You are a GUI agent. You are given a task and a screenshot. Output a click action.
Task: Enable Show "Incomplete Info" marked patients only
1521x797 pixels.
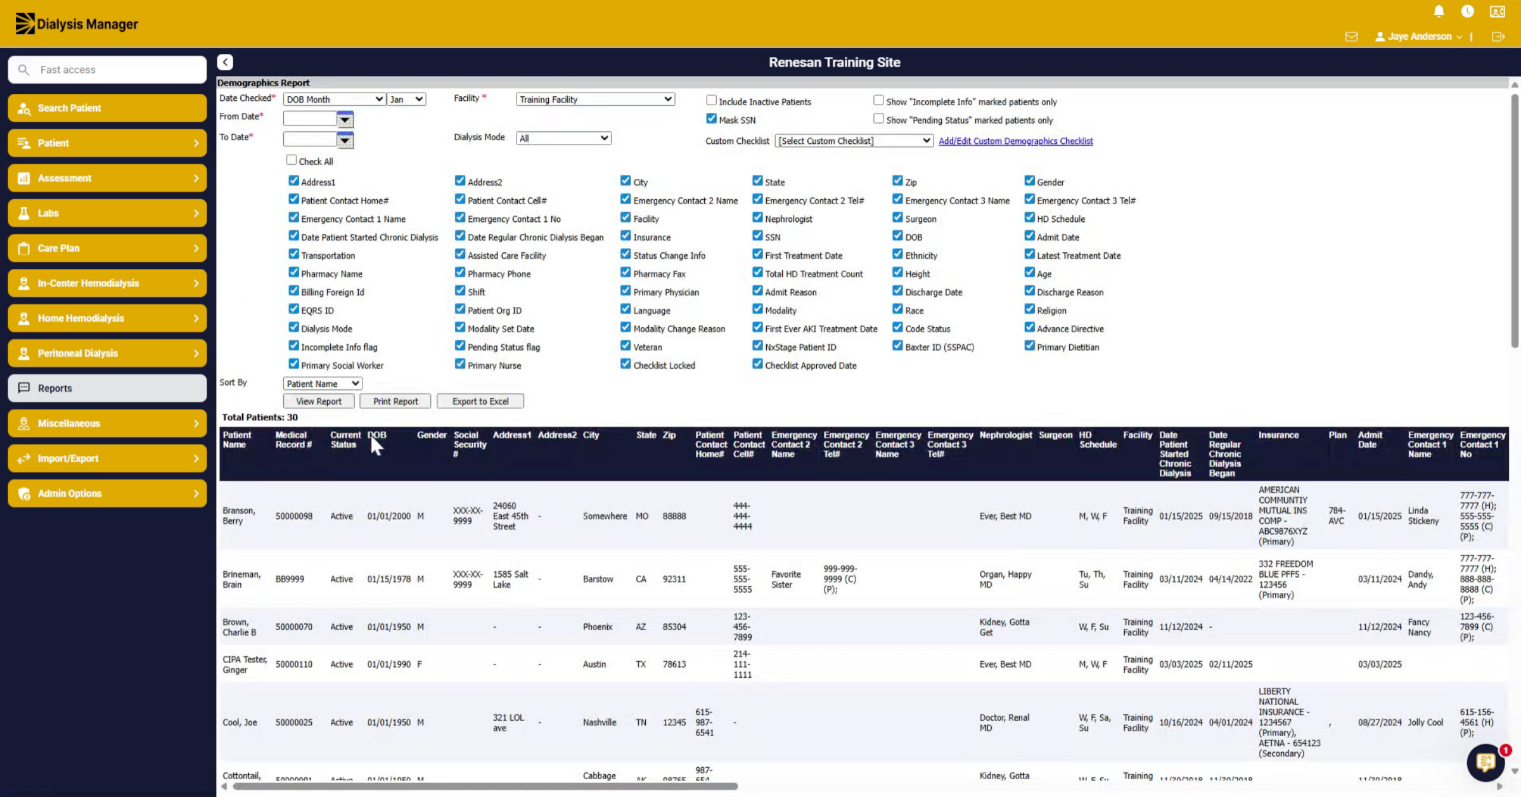878,101
